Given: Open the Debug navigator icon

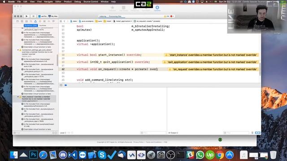Looking at the screenshot, I should click(x=44, y=21).
